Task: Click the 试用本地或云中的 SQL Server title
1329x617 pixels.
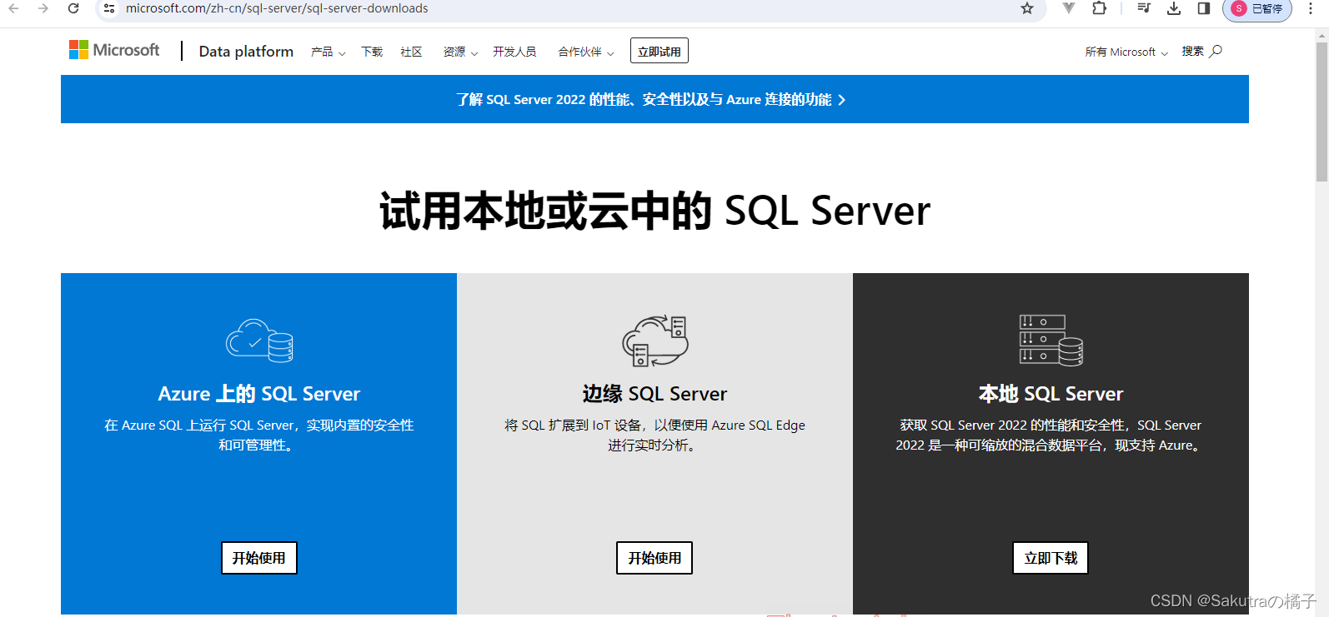Action: point(654,211)
